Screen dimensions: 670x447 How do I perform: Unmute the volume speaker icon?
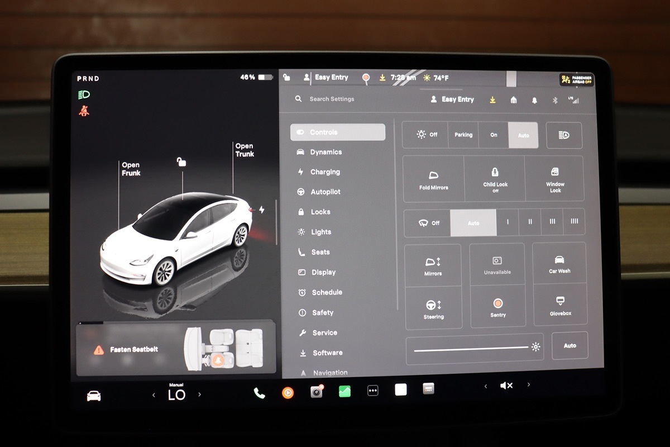click(506, 386)
